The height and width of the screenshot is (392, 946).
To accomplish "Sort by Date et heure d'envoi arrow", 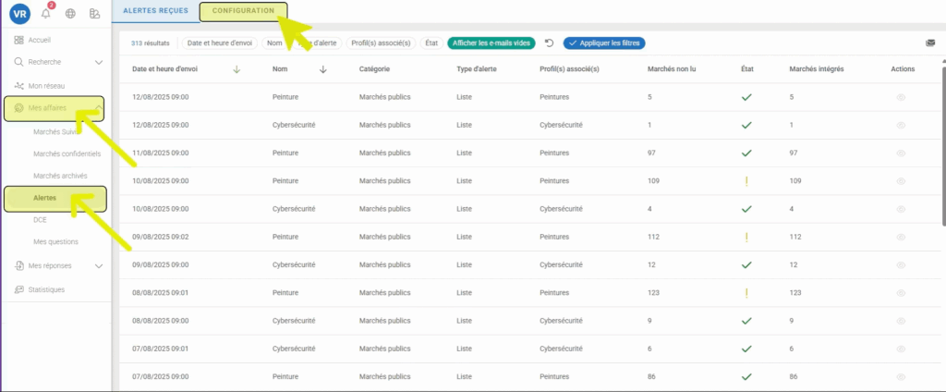I will tap(236, 69).
